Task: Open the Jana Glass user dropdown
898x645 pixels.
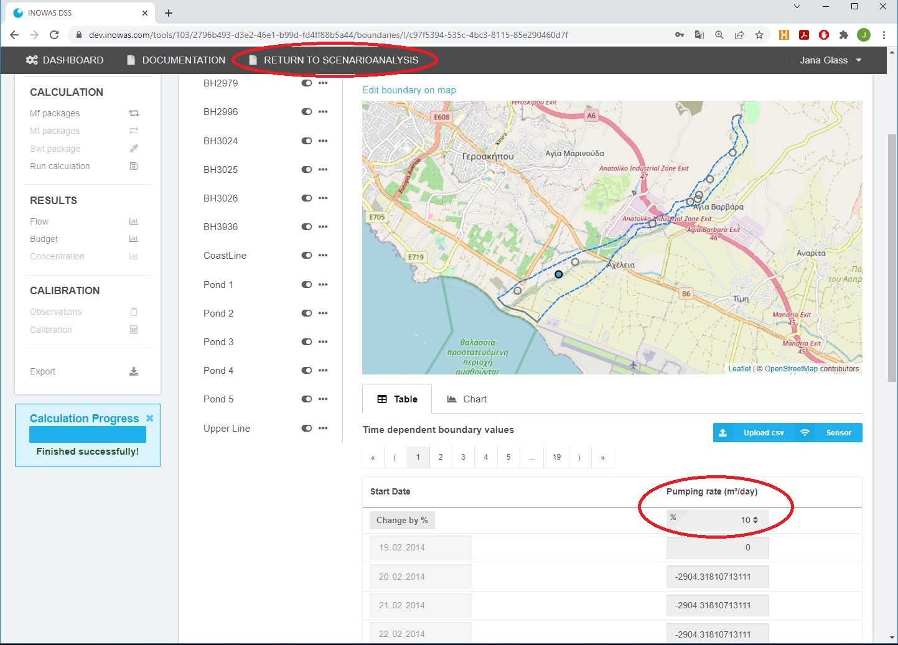Action: 830,60
